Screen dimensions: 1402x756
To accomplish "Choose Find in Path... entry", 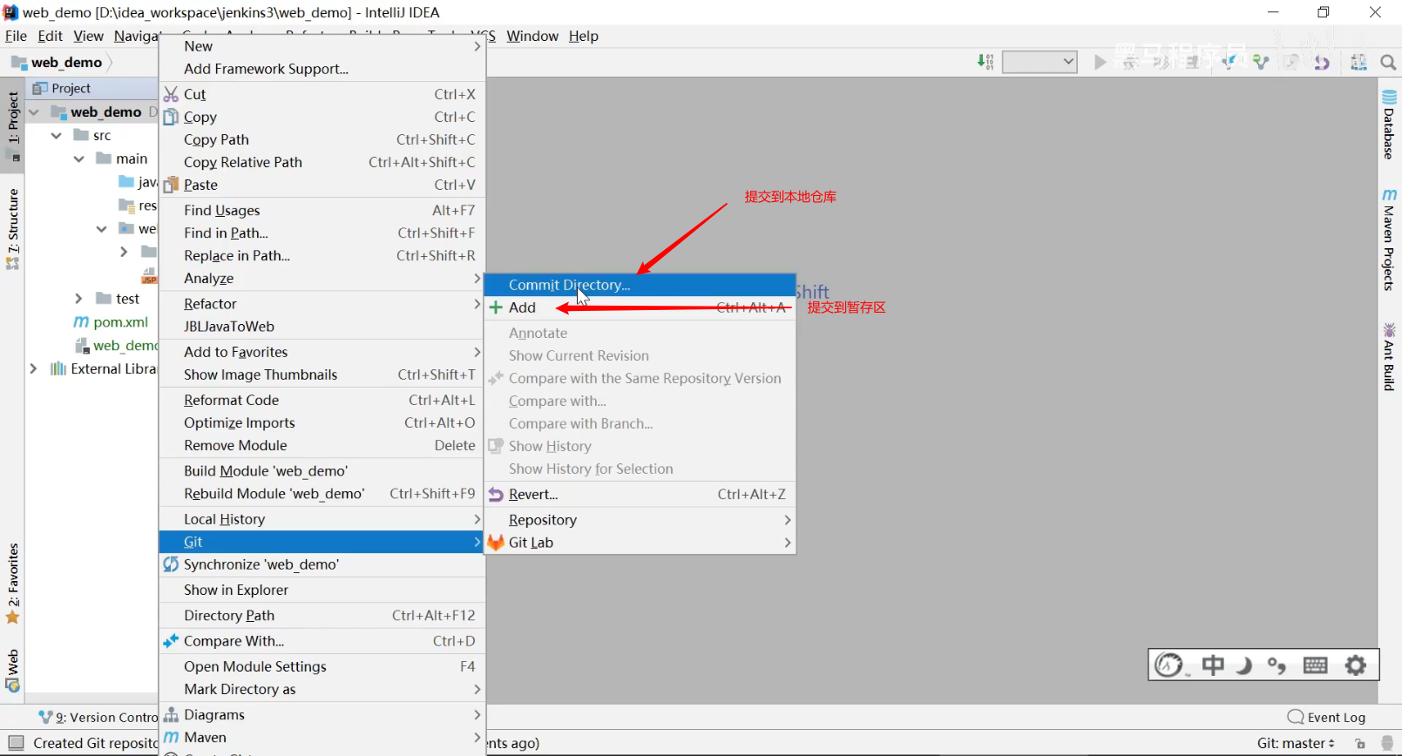I will coord(322,233).
